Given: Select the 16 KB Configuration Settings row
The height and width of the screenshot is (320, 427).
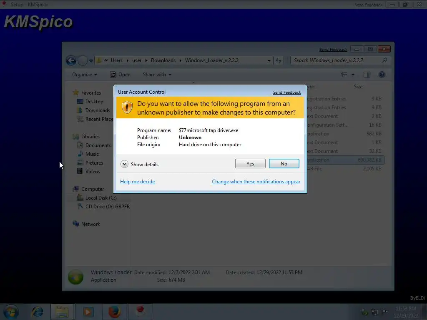Looking at the screenshot, I should coord(346,125).
